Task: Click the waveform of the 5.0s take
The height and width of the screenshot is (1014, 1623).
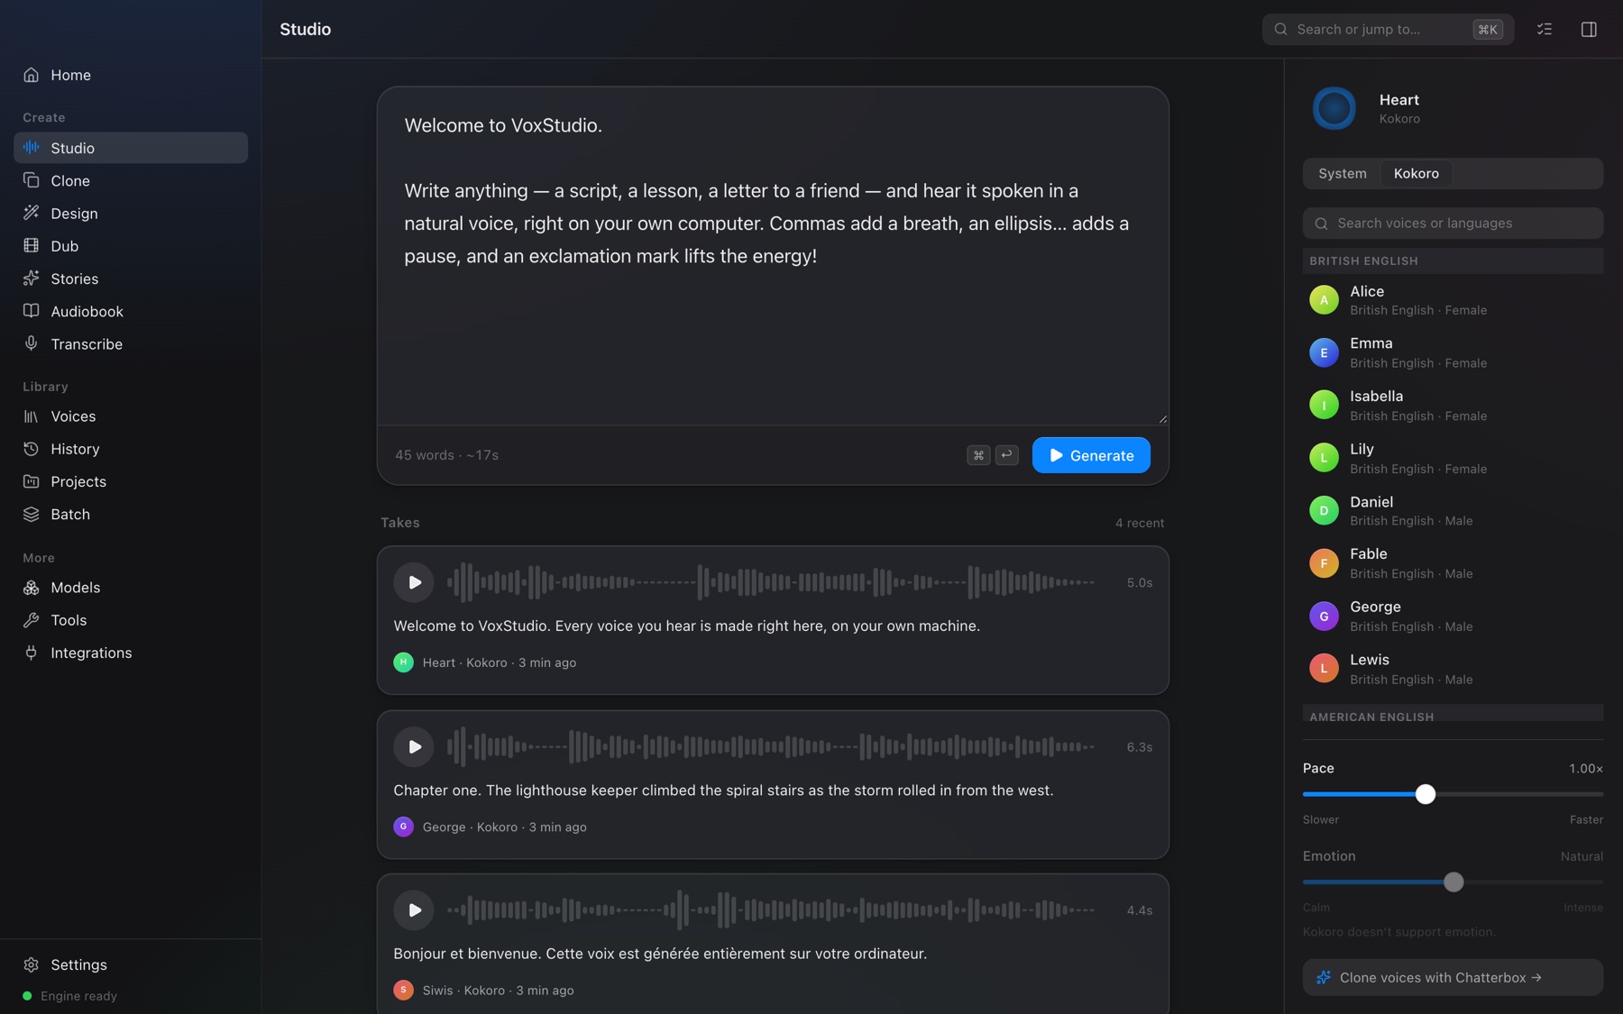Action: point(771,582)
